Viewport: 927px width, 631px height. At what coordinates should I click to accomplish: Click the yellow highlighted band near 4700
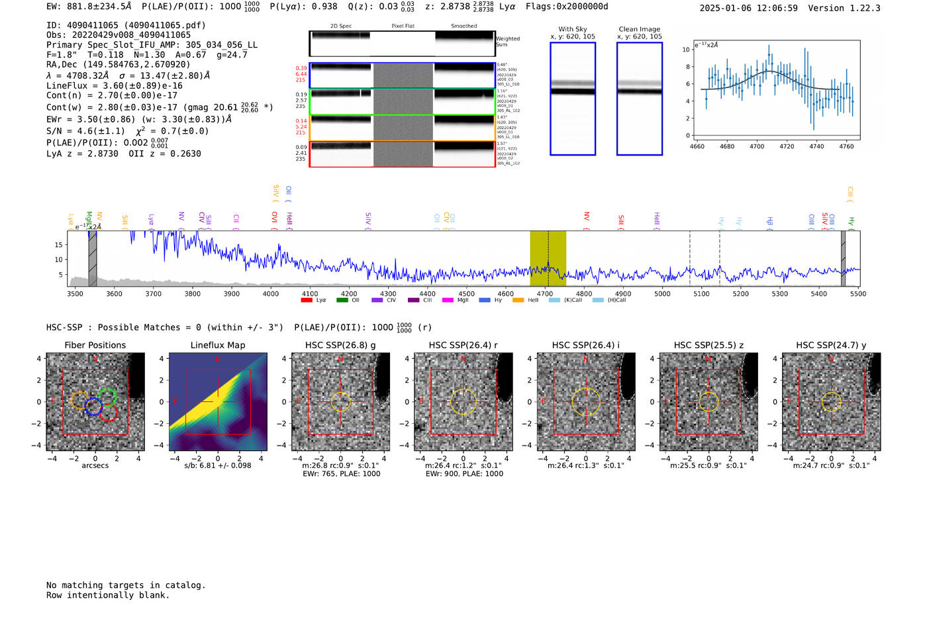coord(548,258)
